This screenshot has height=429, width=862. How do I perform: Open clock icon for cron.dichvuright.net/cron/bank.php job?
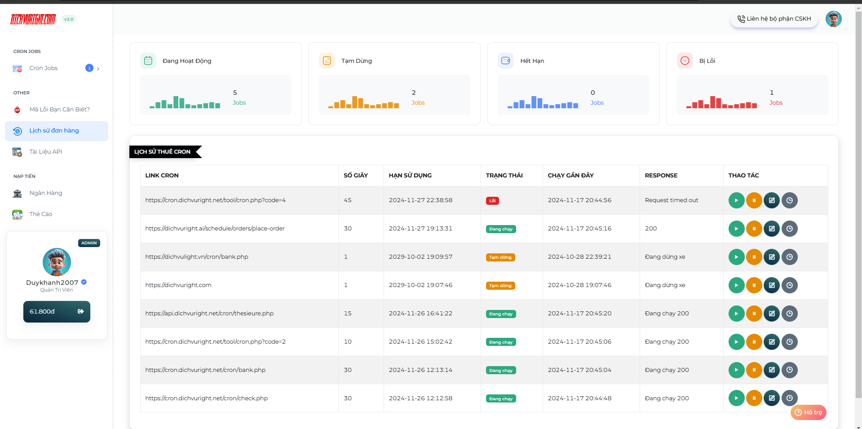click(x=789, y=370)
